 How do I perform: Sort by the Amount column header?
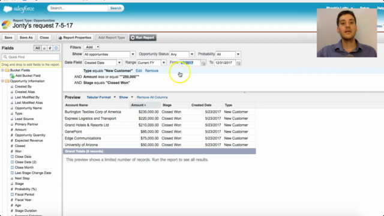145,105
